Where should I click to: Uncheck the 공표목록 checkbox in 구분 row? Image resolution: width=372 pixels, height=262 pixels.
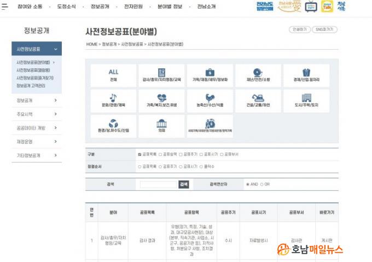139,154
